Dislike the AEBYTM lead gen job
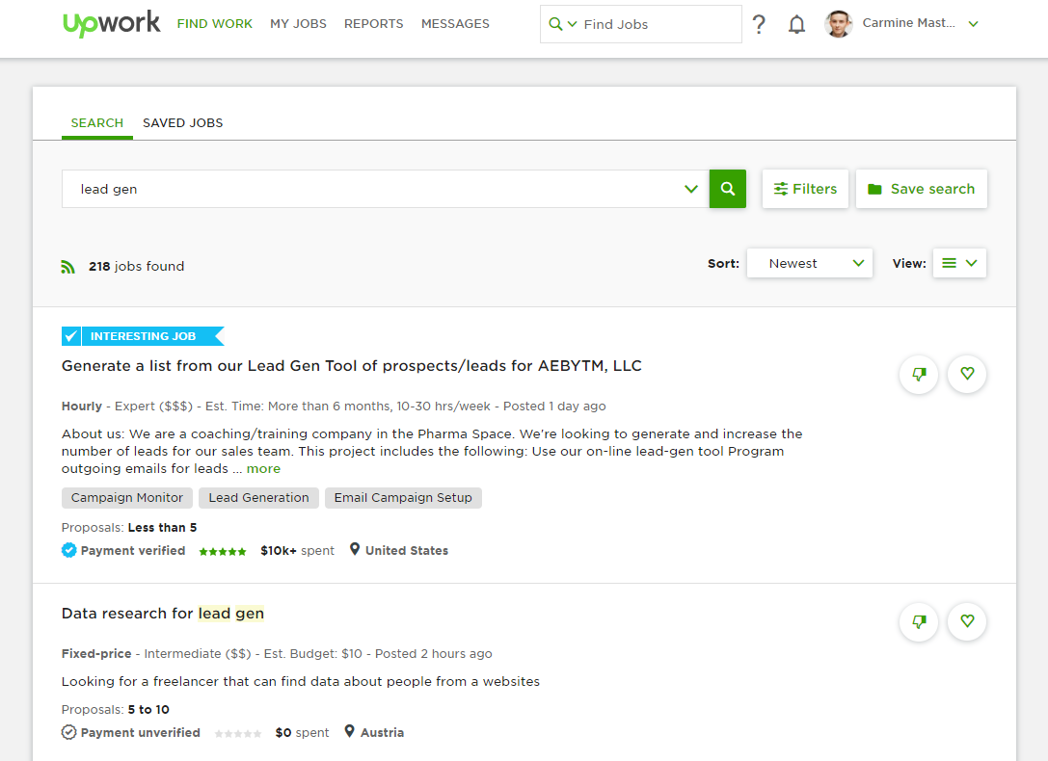 pyautogui.click(x=919, y=374)
